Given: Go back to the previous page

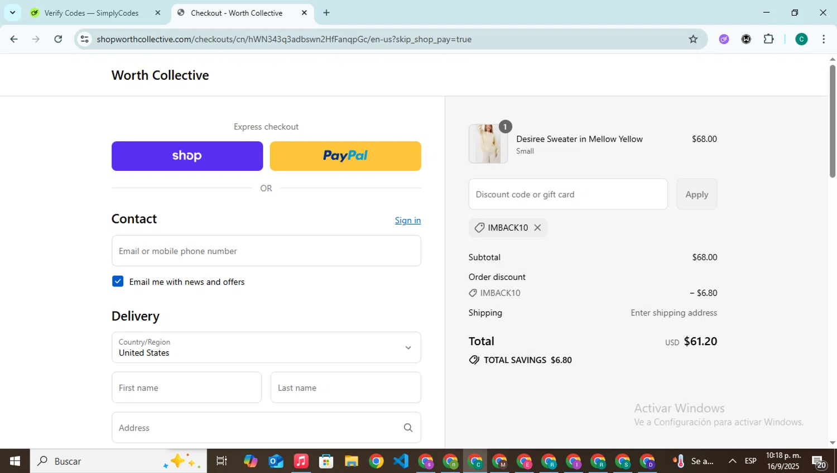Looking at the screenshot, I should point(14,39).
